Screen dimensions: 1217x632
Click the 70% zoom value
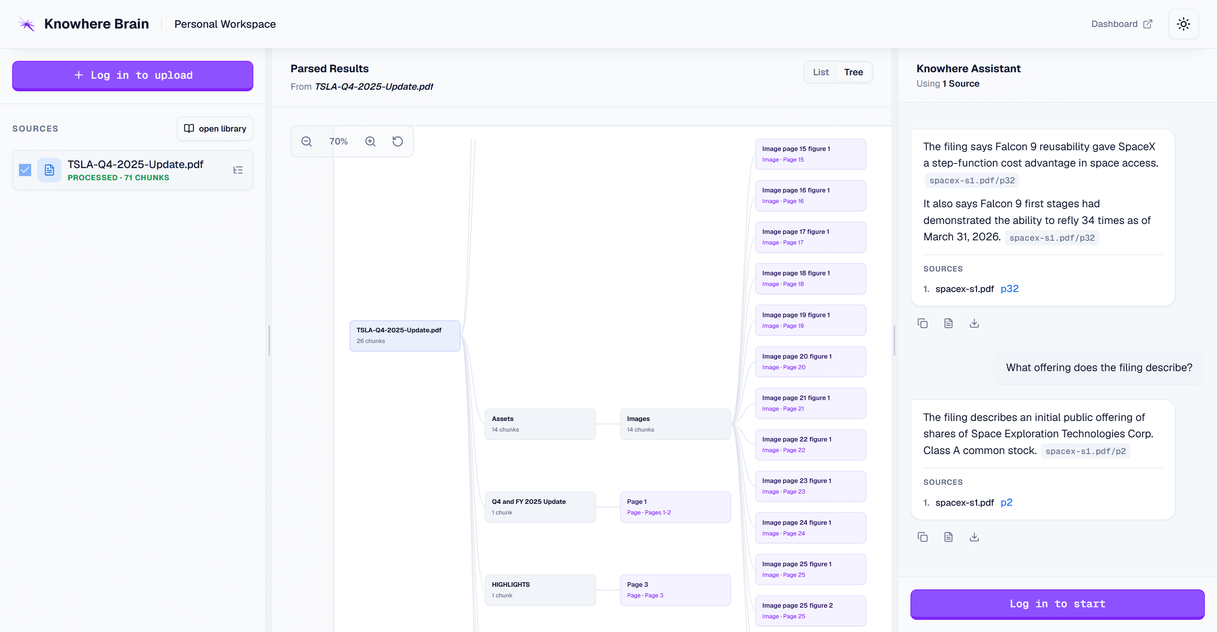(x=338, y=141)
